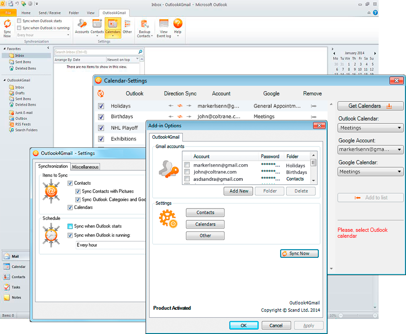Click the blue help question mark icon
Viewport: 406px width, 334px height.
375,13
